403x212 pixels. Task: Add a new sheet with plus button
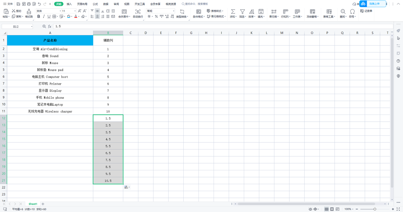[x=43, y=204]
